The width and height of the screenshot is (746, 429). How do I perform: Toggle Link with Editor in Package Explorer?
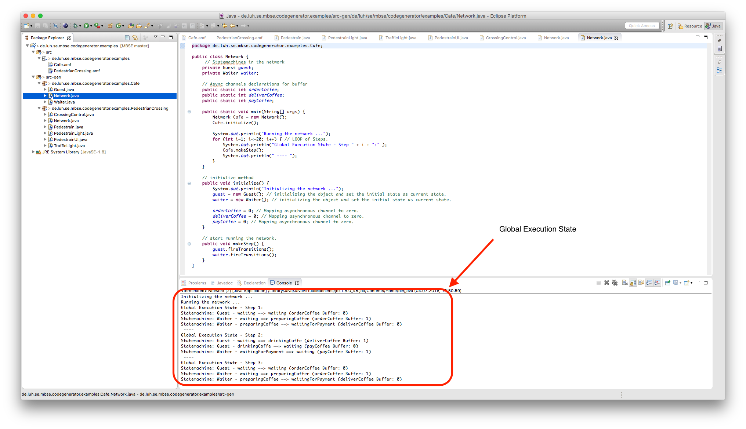135,37
